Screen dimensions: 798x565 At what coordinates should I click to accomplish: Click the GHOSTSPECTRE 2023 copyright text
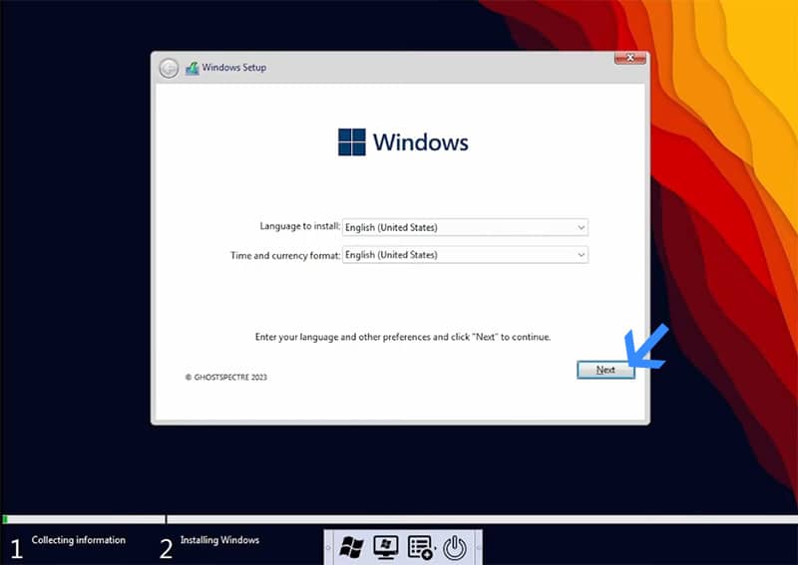226,378
